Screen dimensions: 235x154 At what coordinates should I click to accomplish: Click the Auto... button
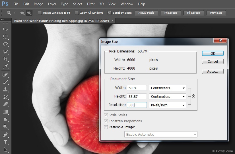[x=213, y=71]
